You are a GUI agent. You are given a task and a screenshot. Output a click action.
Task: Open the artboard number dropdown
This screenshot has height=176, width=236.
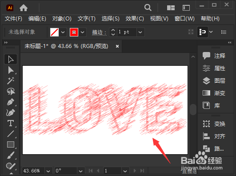click(x=125, y=171)
